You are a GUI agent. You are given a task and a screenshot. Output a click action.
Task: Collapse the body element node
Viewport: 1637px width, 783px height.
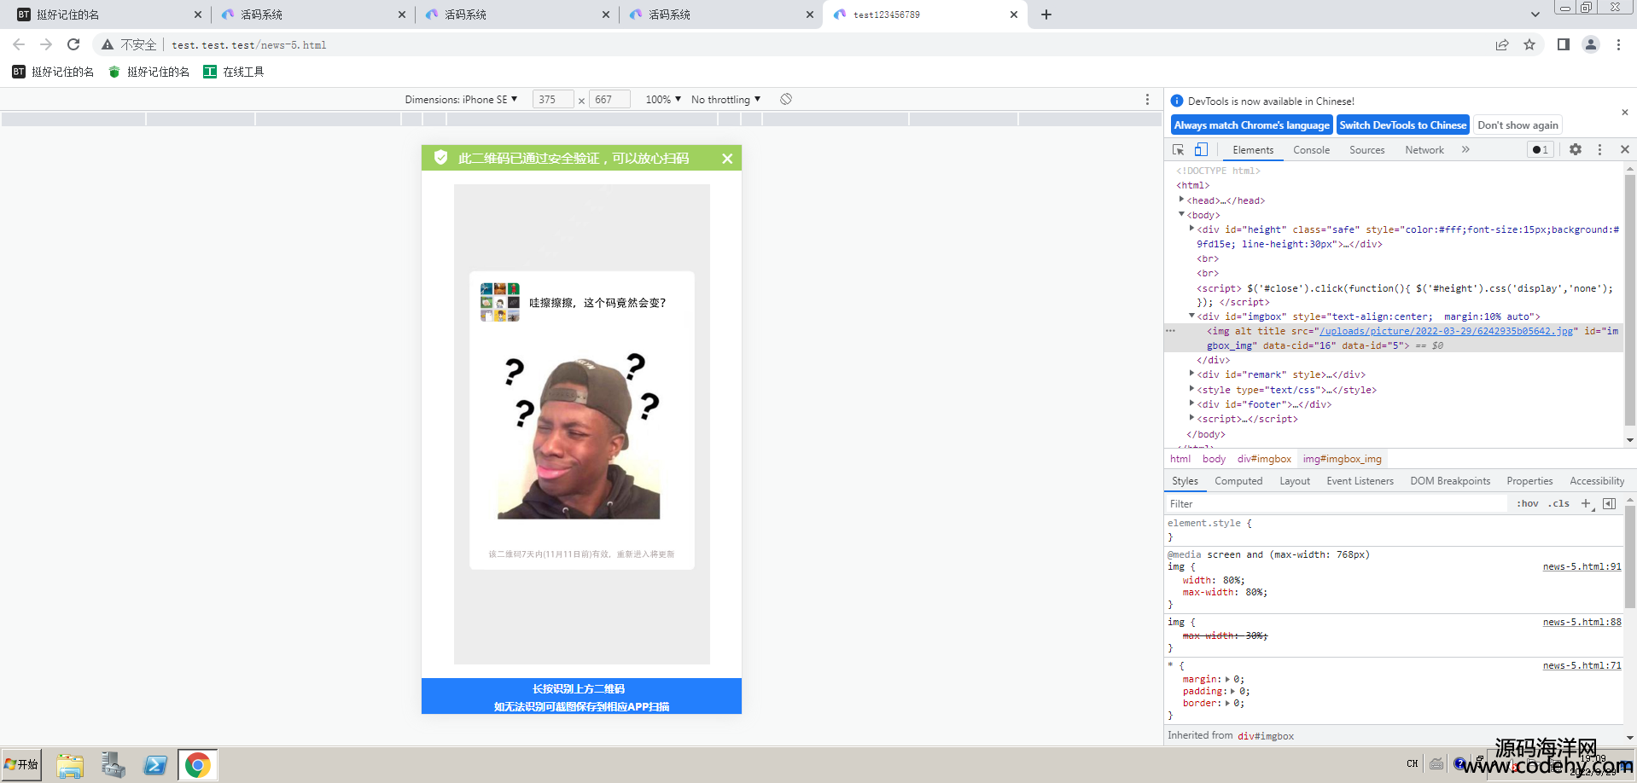(1182, 214)
